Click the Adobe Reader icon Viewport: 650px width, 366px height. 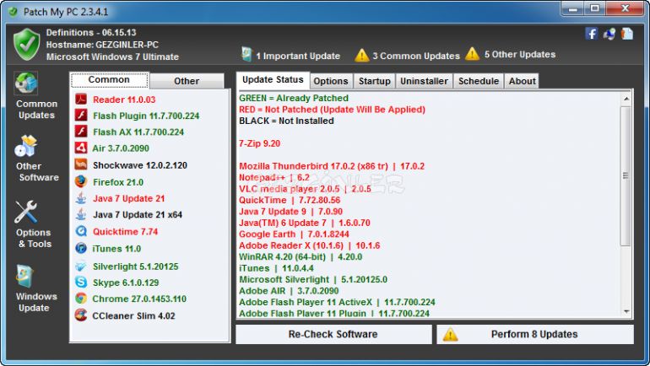[81, 100]
